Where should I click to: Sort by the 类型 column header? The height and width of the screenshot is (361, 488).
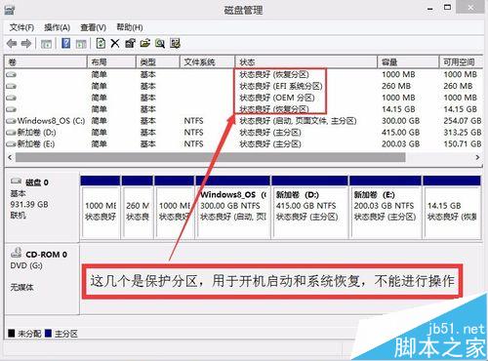click(157, 61)
